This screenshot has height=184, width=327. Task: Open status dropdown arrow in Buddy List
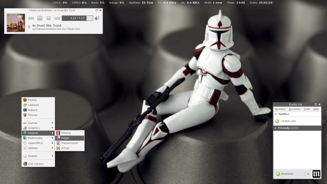(308, 174)
